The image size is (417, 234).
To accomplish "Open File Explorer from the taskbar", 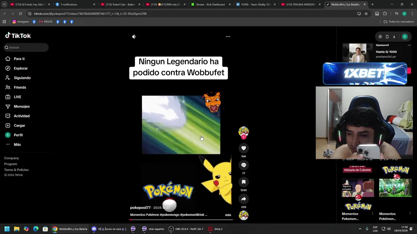I will click(17, 229).
